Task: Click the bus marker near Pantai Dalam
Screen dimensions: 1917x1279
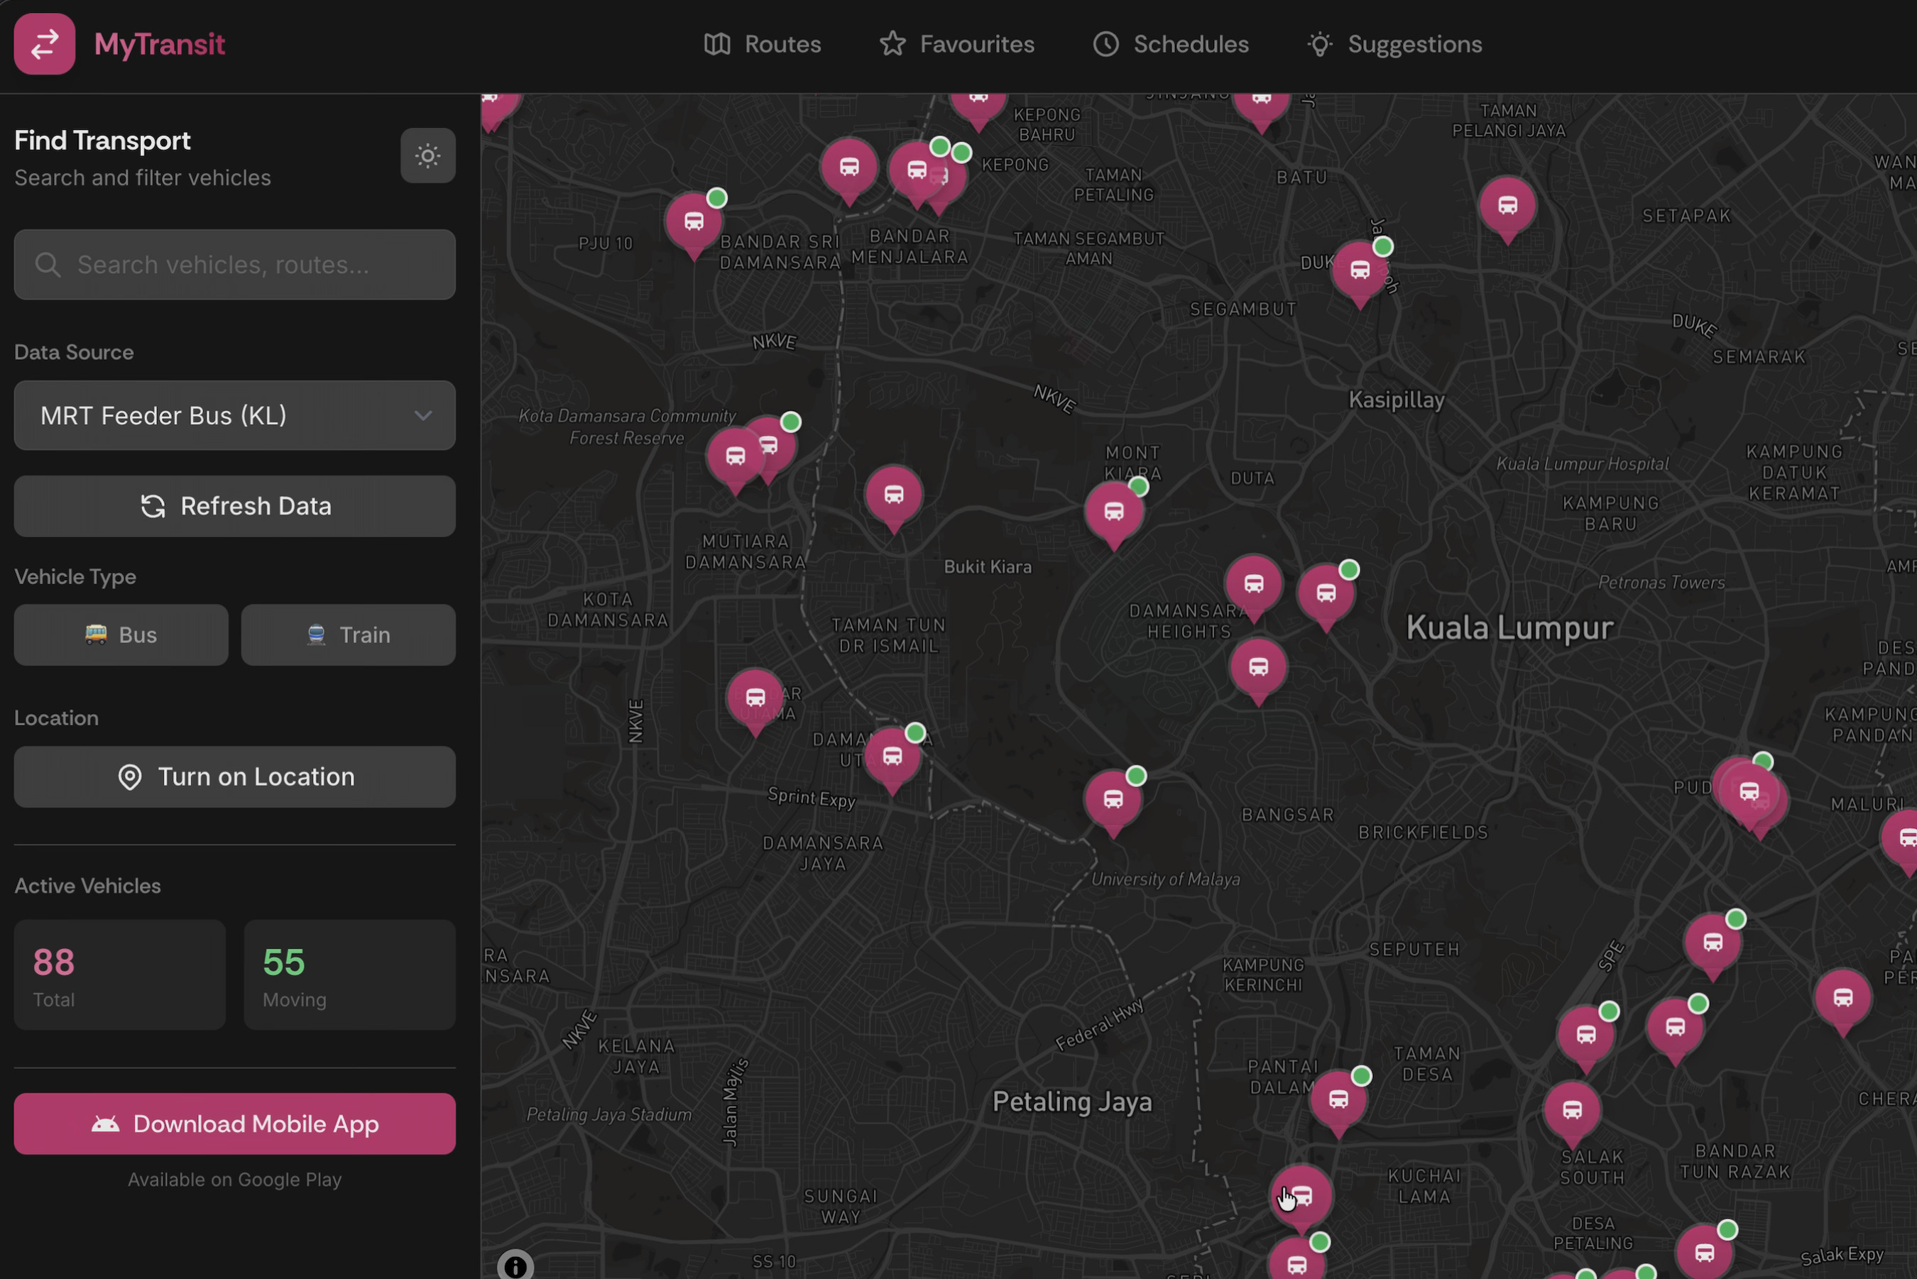Action: (1338, 1099)
